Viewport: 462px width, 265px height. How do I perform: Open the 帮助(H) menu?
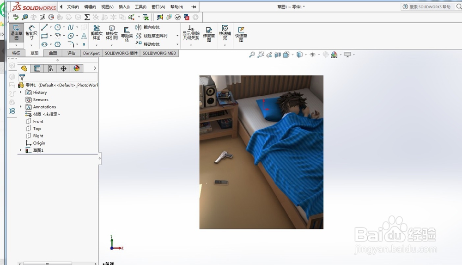[x=176, y=7]
